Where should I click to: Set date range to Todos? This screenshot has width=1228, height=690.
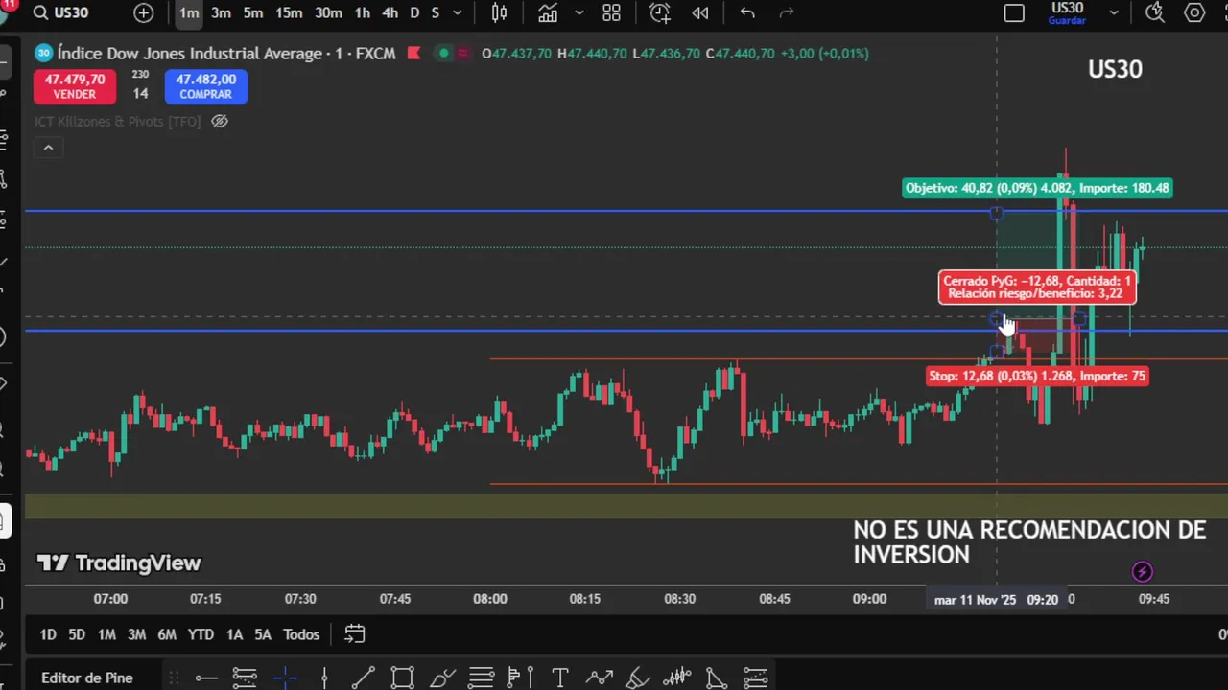(x=301, y=634)
